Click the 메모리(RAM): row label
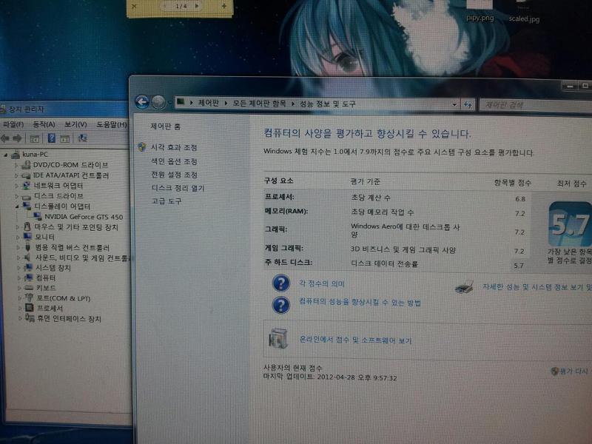This screenshot has height=444, width=592. (286, 211)
